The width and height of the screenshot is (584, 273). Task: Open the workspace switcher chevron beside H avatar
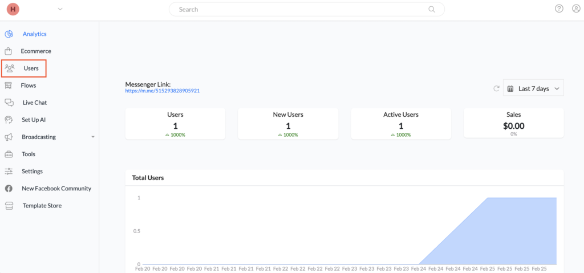click(x=60, y=9)
